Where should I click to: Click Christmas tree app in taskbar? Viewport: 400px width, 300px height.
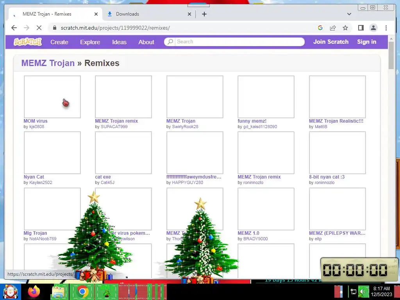107,292
